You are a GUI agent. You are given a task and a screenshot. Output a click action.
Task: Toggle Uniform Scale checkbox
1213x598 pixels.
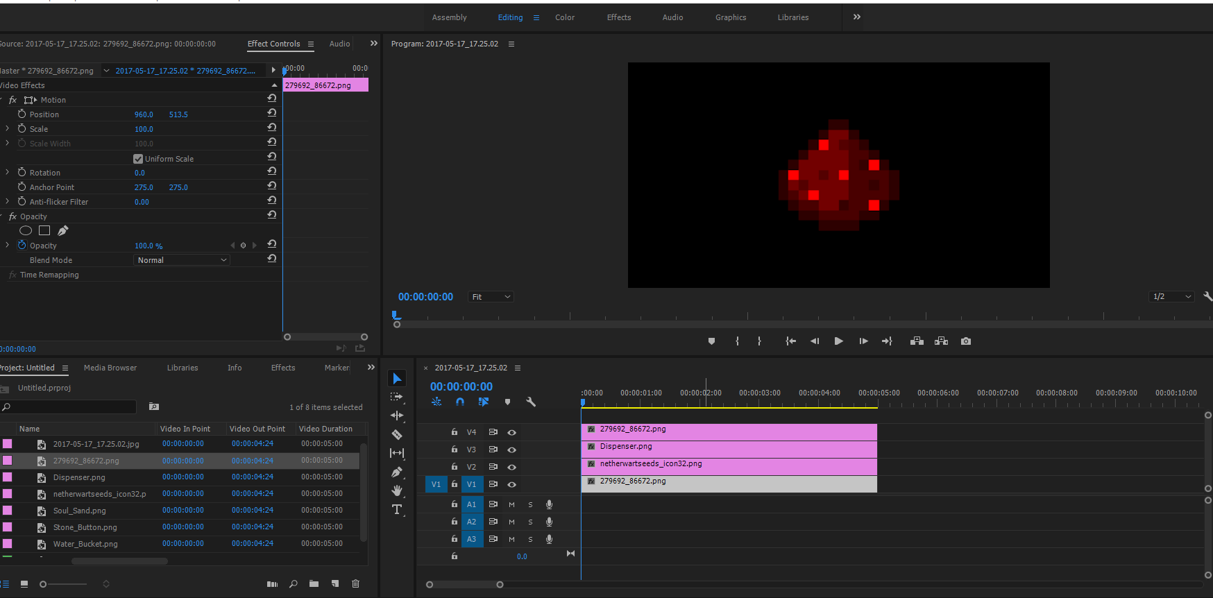coord(138,159)
